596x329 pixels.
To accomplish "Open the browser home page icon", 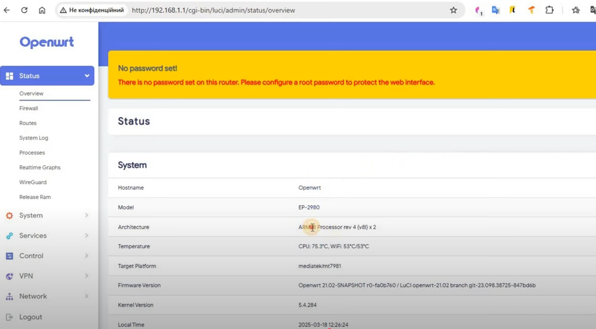I will click(x=42, y=10).
